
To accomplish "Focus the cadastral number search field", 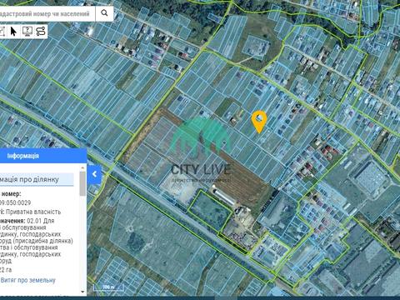I will pos(47,13).
